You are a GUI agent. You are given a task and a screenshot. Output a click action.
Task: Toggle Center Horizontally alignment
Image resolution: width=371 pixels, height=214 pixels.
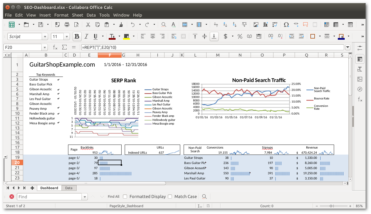pyautogui.click(x=153, y=36)
